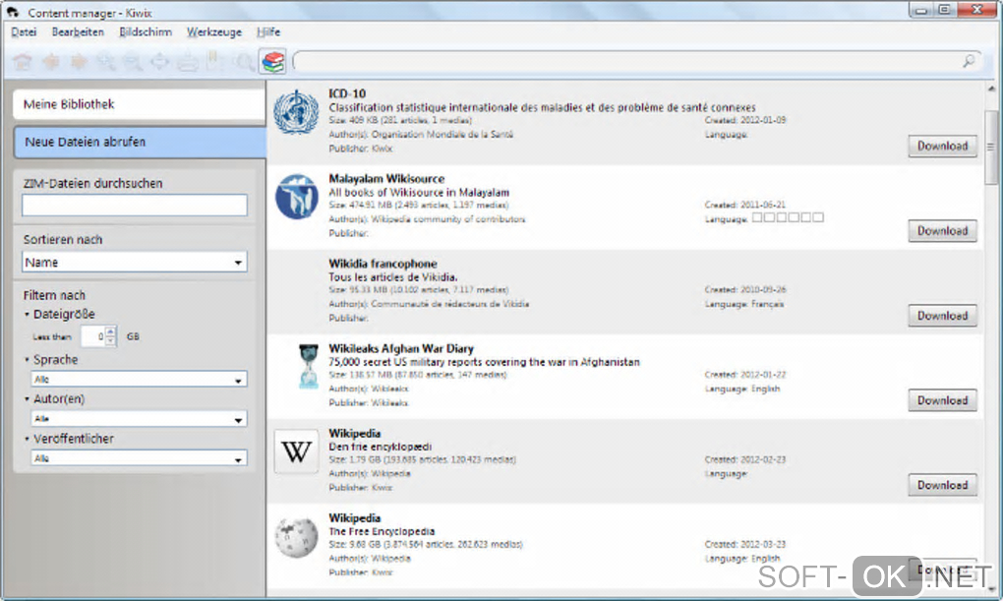Click the magnifier icon in the search bar
The width and height of the screenshot is (1003, 601).
pos(970,61)
